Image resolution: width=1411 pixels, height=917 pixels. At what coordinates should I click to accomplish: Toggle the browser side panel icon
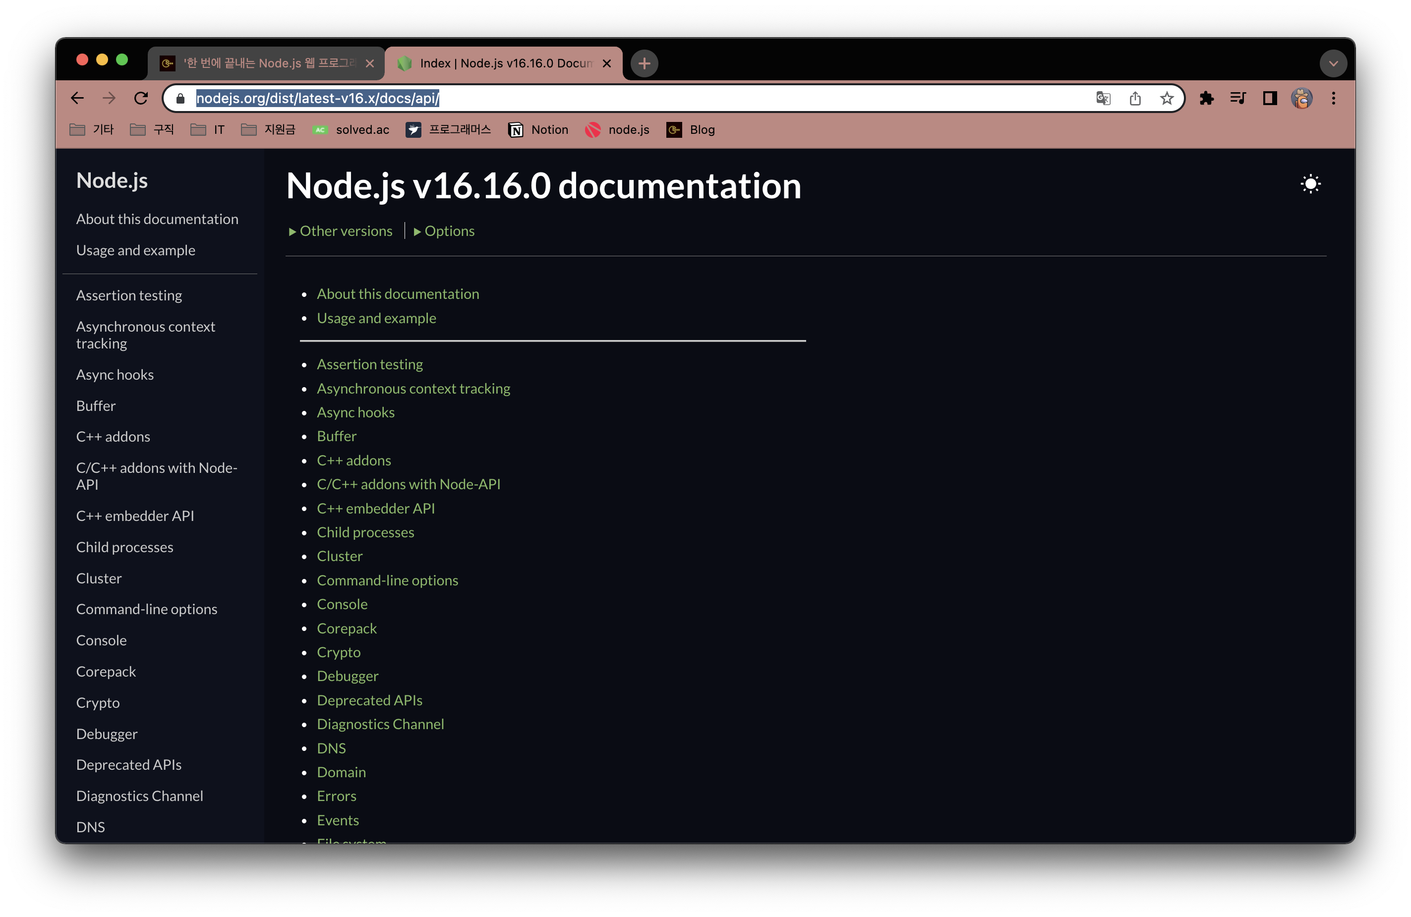(1270, 99)
